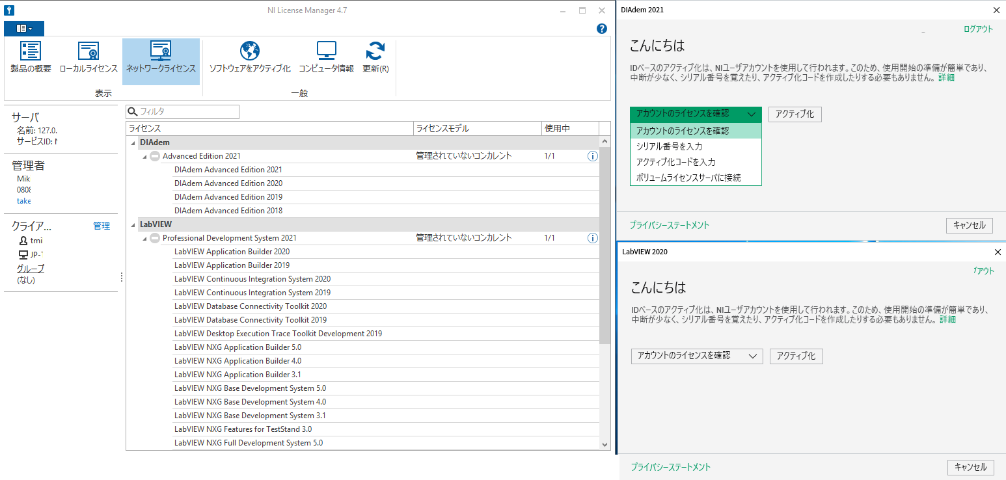Viewport: 1006px width, 480px height.
Task: Open the DIAdem 2021 activation method dropdown
Action: click(696, 114)
